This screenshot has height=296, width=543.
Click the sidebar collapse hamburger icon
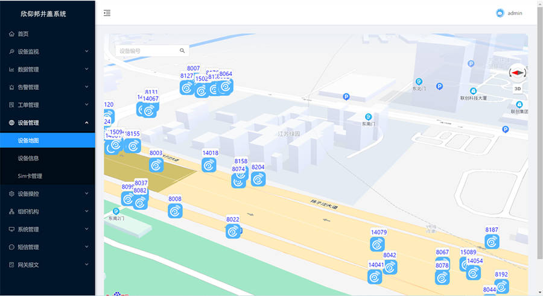pos(107,13)
